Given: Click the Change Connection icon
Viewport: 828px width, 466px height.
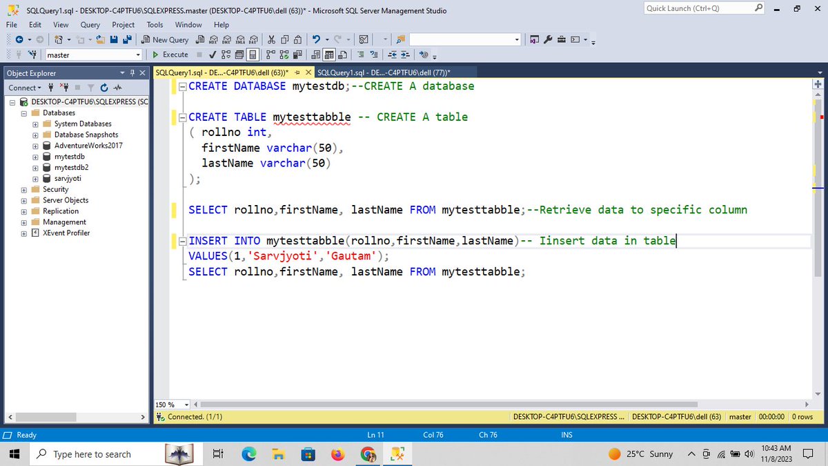Looking at the screenshot, I should [32, 55].
